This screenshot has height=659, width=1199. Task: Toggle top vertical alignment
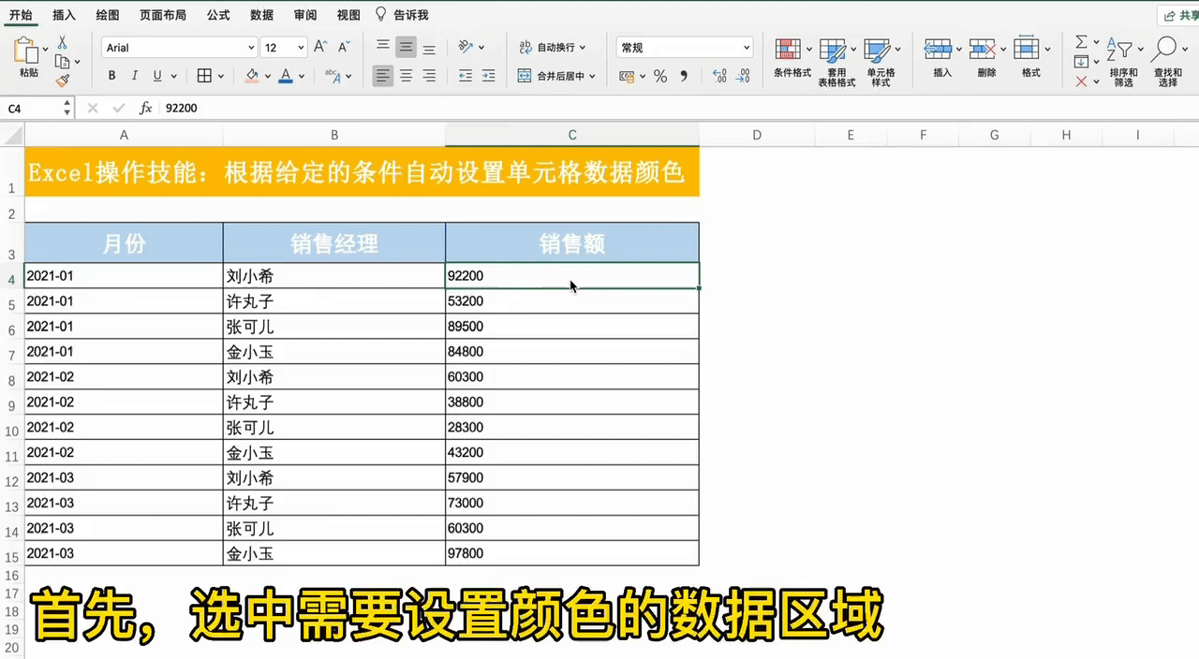coord(382,47)
